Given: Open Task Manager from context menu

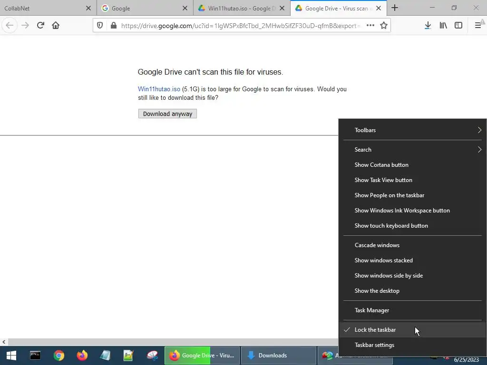Looking at the screenshot, I should (412, 310).
